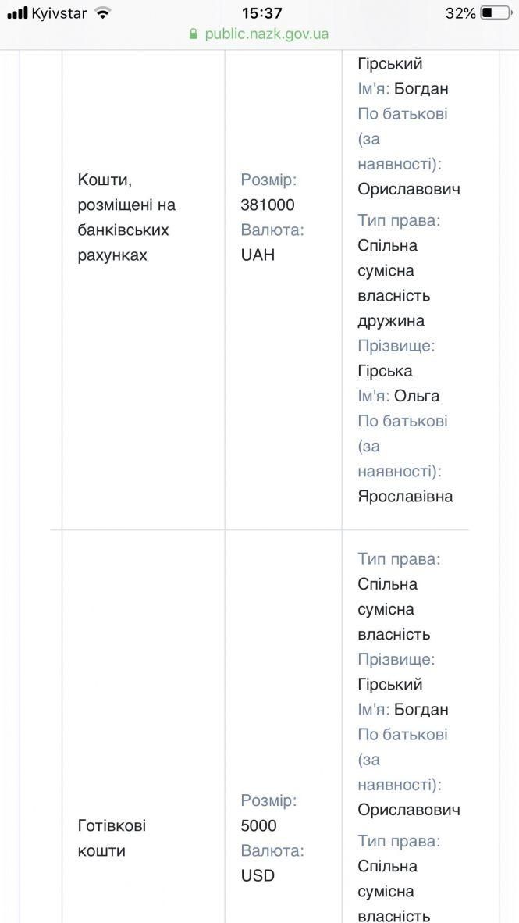The image size is (519, 923).
Task: Tap the 'Розмір:' label above 5000
Action: pyautogui.click(x=268, y=800)
